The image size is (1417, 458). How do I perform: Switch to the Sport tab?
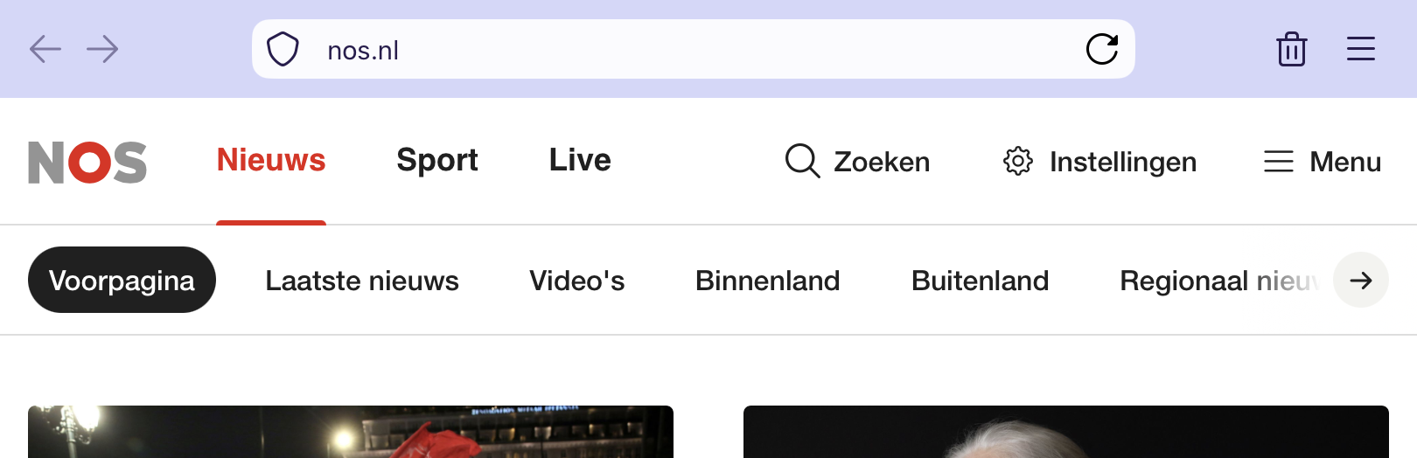click(437, 160)
